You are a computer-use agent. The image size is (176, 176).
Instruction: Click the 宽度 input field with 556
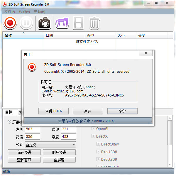[32, 137]
